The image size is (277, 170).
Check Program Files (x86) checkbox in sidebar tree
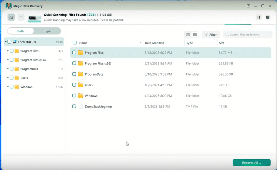click(x=11, y=60)
